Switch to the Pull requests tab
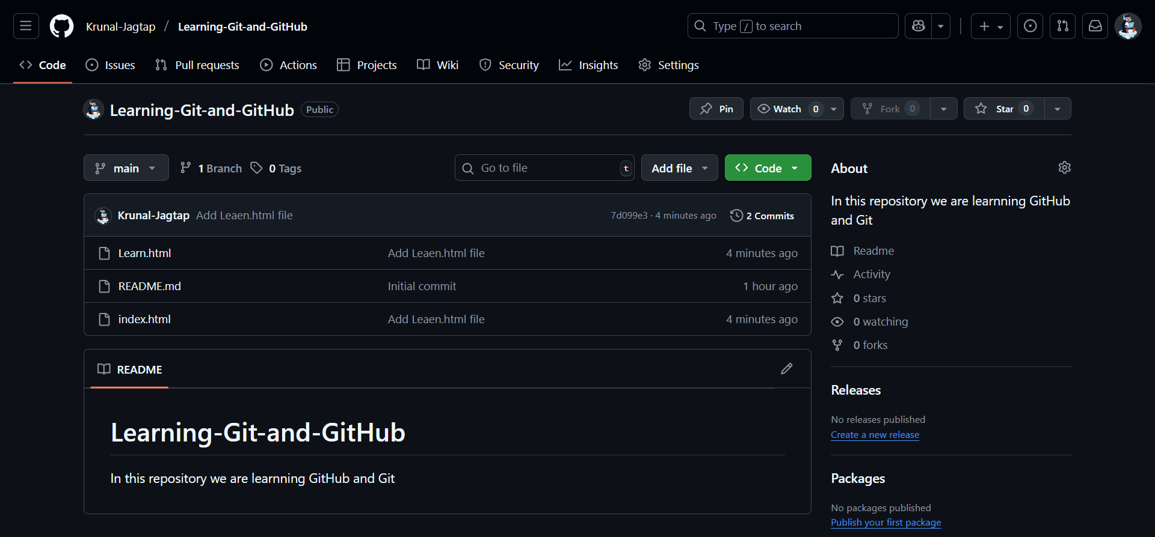1155x537 pixels. (197, 65)
